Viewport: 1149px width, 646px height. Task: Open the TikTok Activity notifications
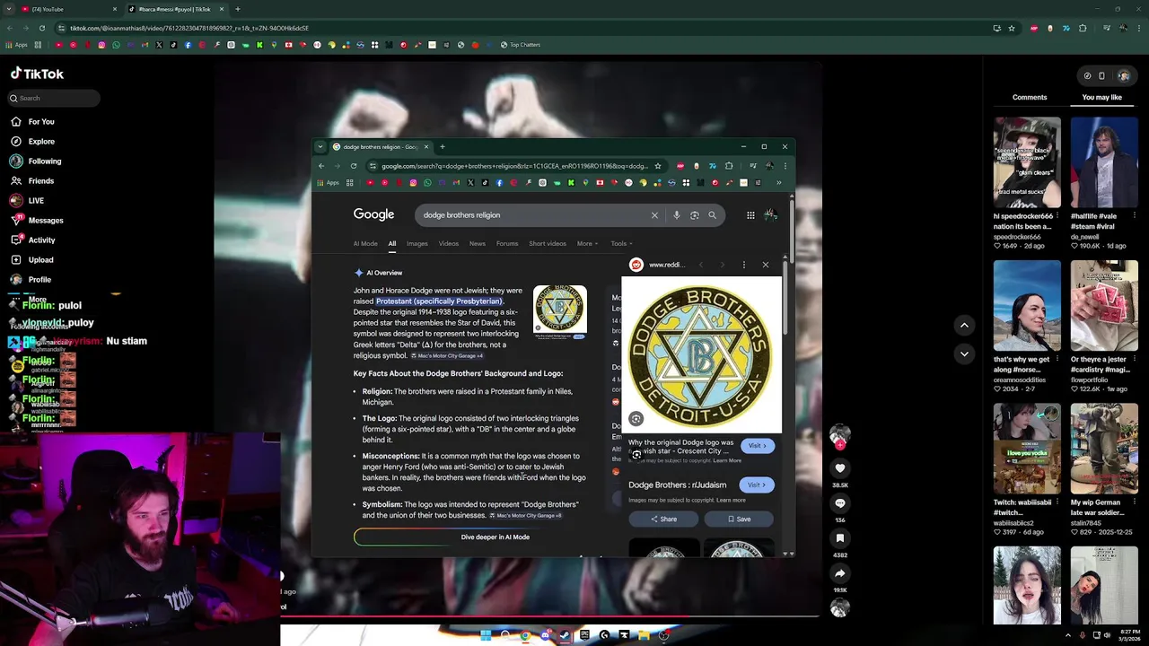pos(33,240)
